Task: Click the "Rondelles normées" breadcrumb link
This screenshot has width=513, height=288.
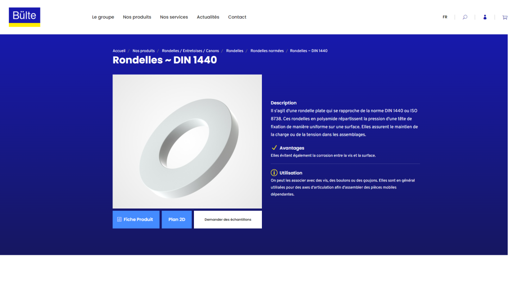Action: [267, 51]
